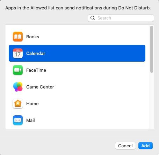Screen dimensions: 159x155
Task: Cancel the app selection dialog
Action: click(x=125, y=146)
